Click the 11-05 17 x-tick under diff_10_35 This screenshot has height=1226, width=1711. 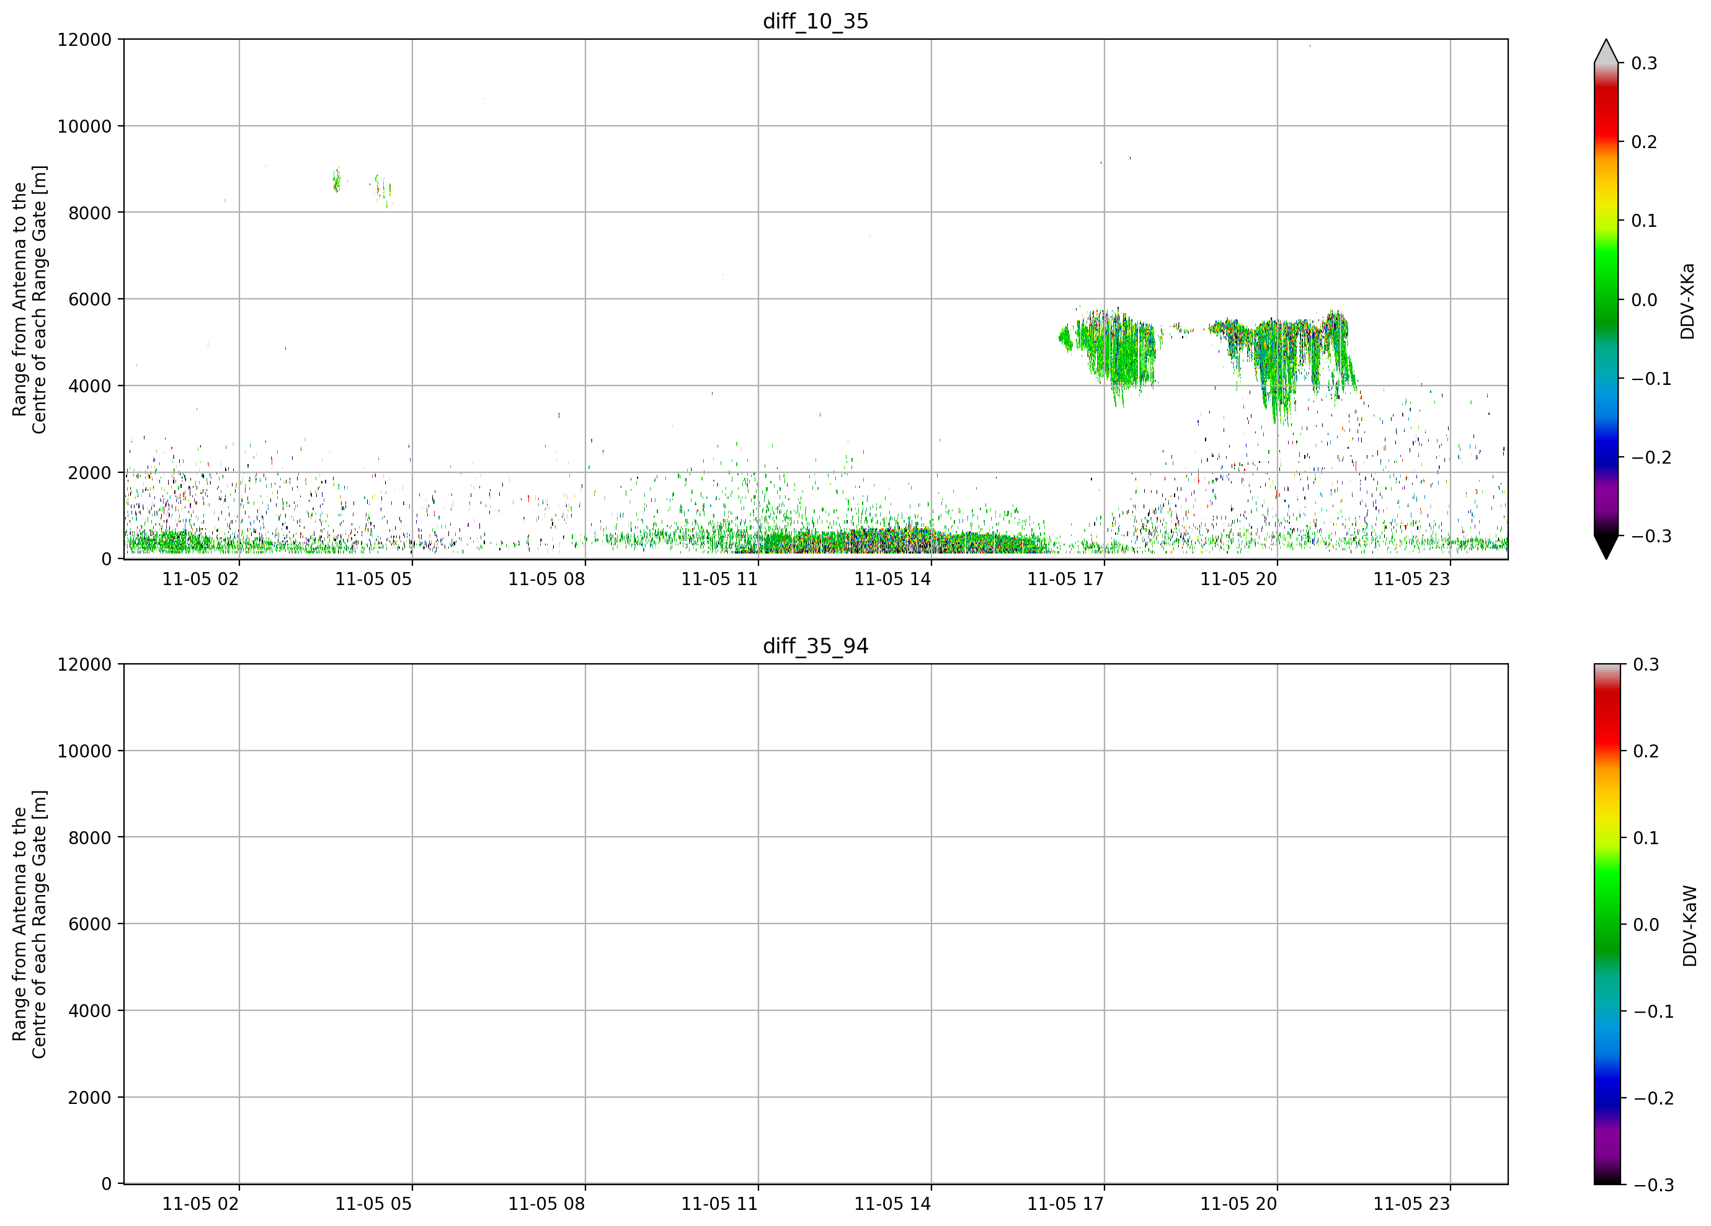(1065, 579)
